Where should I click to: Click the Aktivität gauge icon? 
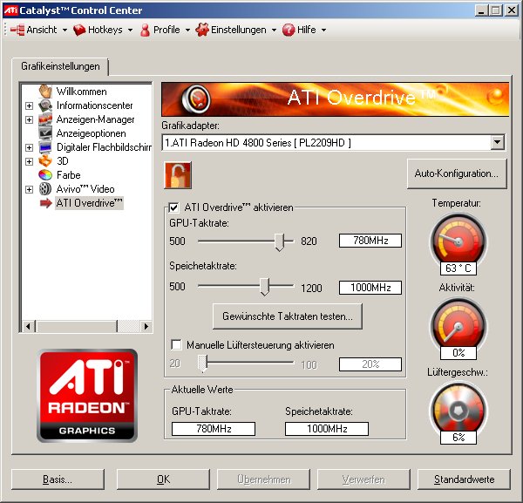tap(457, 325)
